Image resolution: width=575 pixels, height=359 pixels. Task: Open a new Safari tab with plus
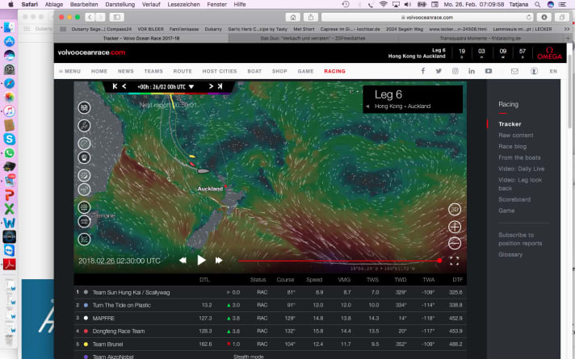(568, 38)
